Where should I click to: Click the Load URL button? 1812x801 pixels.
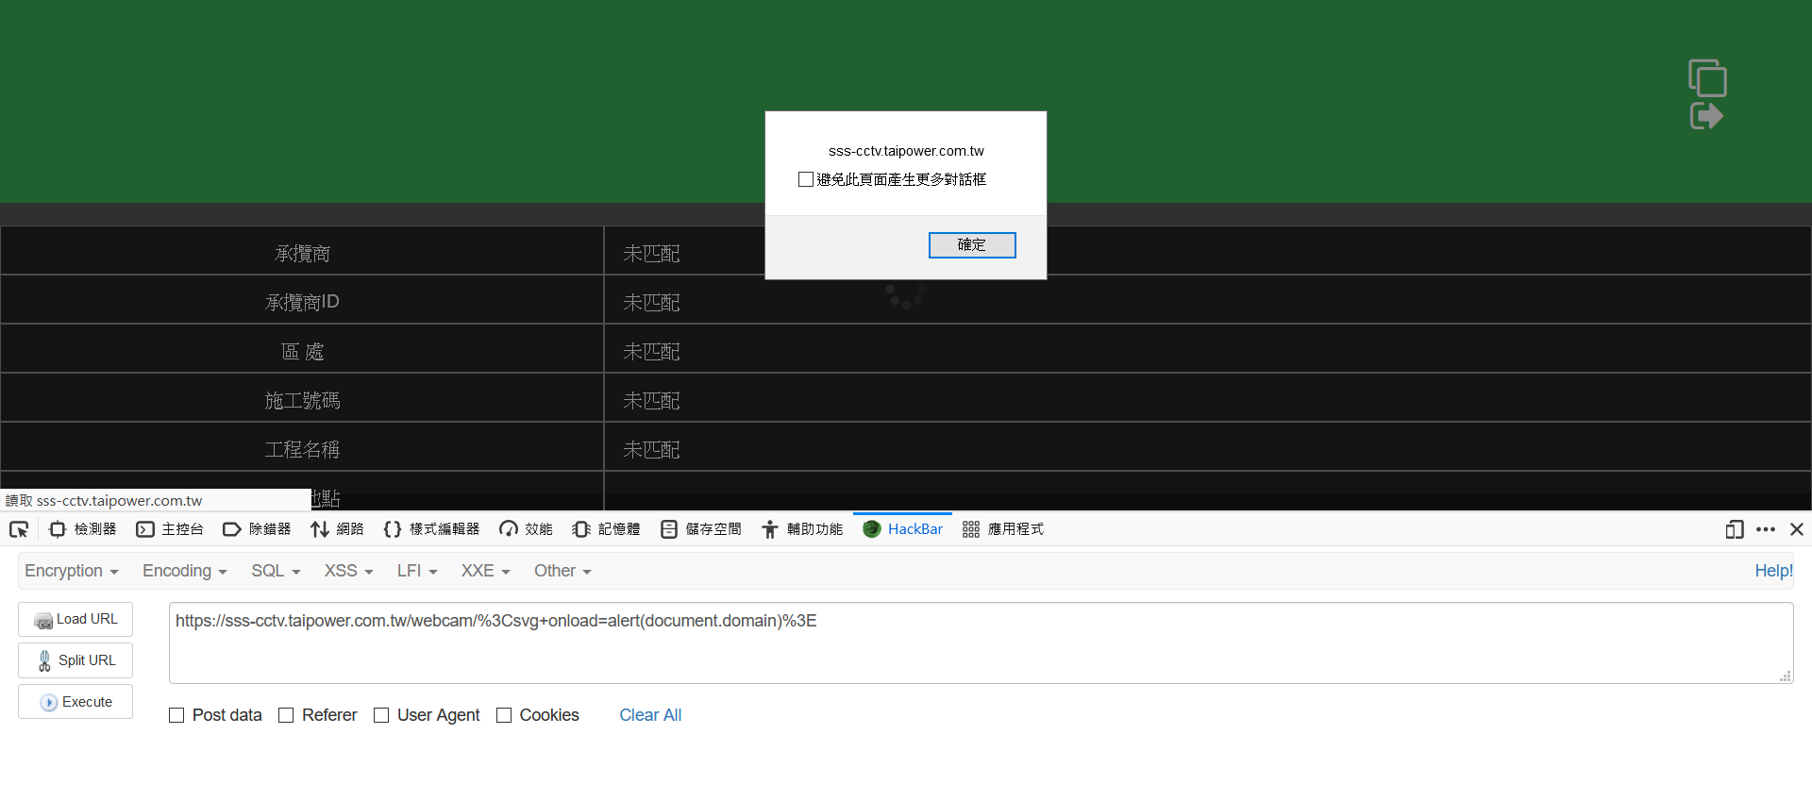[75, 619]
